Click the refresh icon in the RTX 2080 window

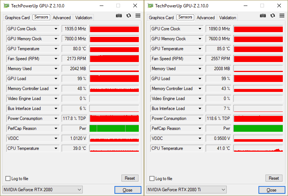pyautogui.click(x=128, y=16)
